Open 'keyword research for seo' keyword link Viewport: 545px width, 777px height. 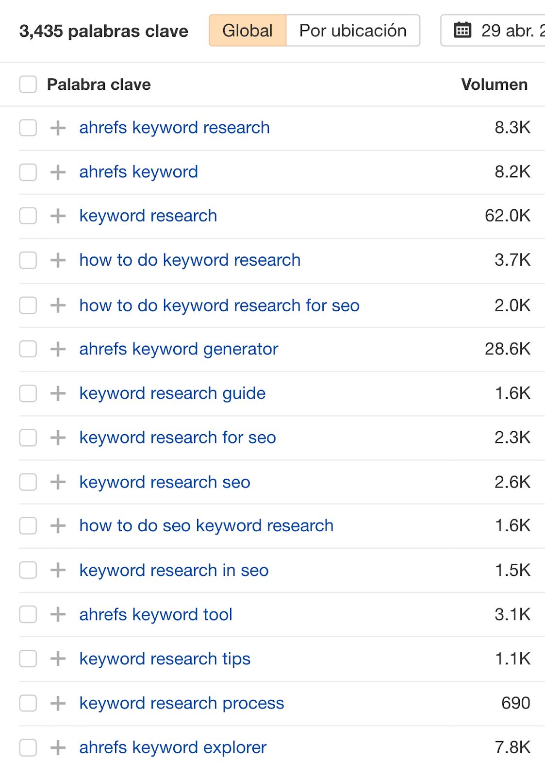coord(178,438)
